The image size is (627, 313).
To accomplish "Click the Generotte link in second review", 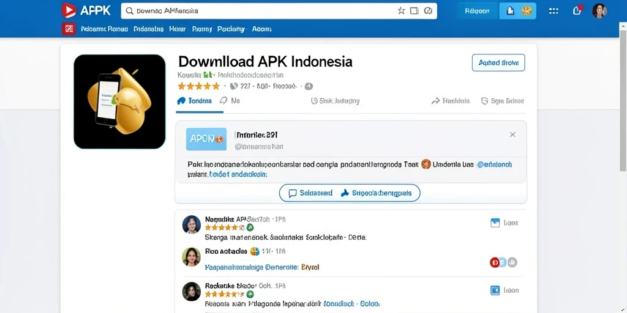I will pyautogui.click(x=281, y=267).
